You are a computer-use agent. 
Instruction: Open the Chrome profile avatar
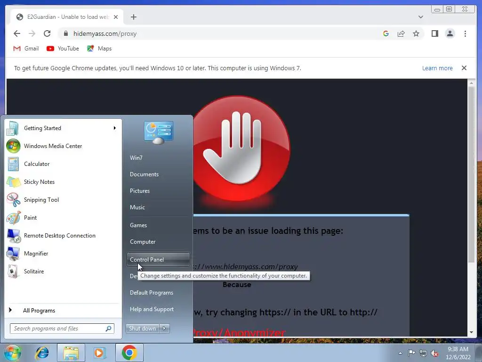pyautogui.click(x=450, y=33)
